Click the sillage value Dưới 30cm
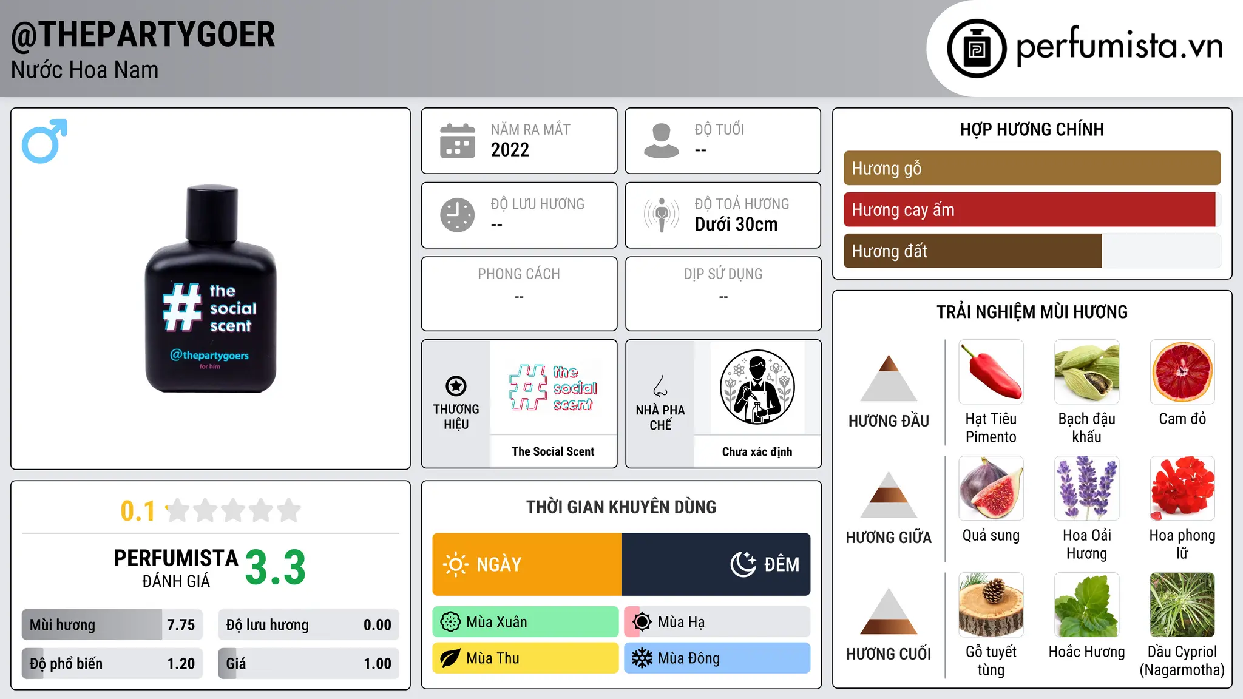 (736, 225)
